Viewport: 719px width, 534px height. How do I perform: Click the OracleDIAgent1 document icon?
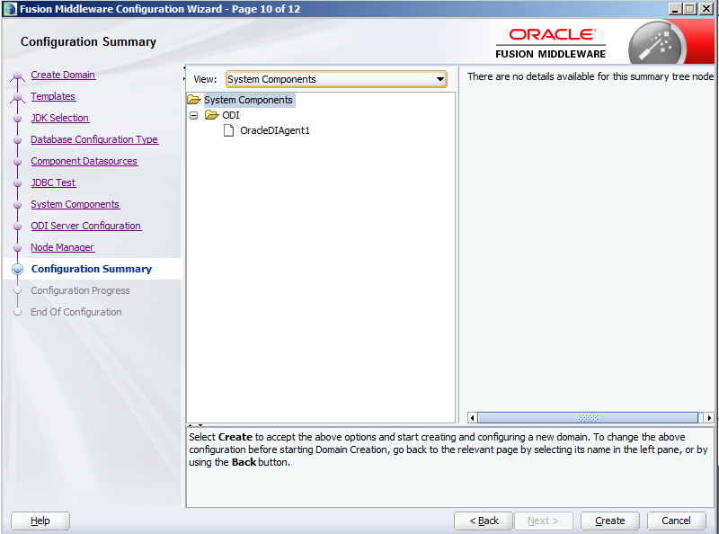229,130
